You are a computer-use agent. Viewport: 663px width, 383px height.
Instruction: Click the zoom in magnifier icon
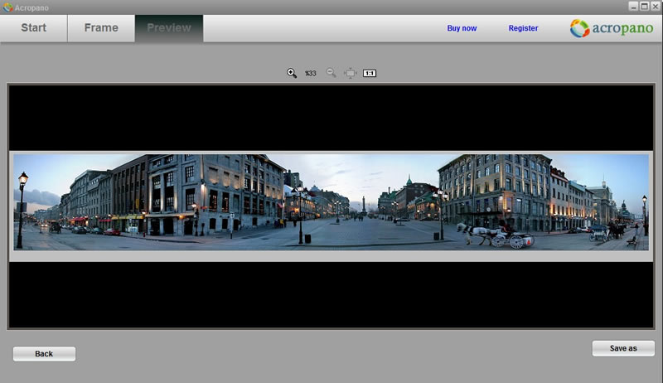pos(292,73)
